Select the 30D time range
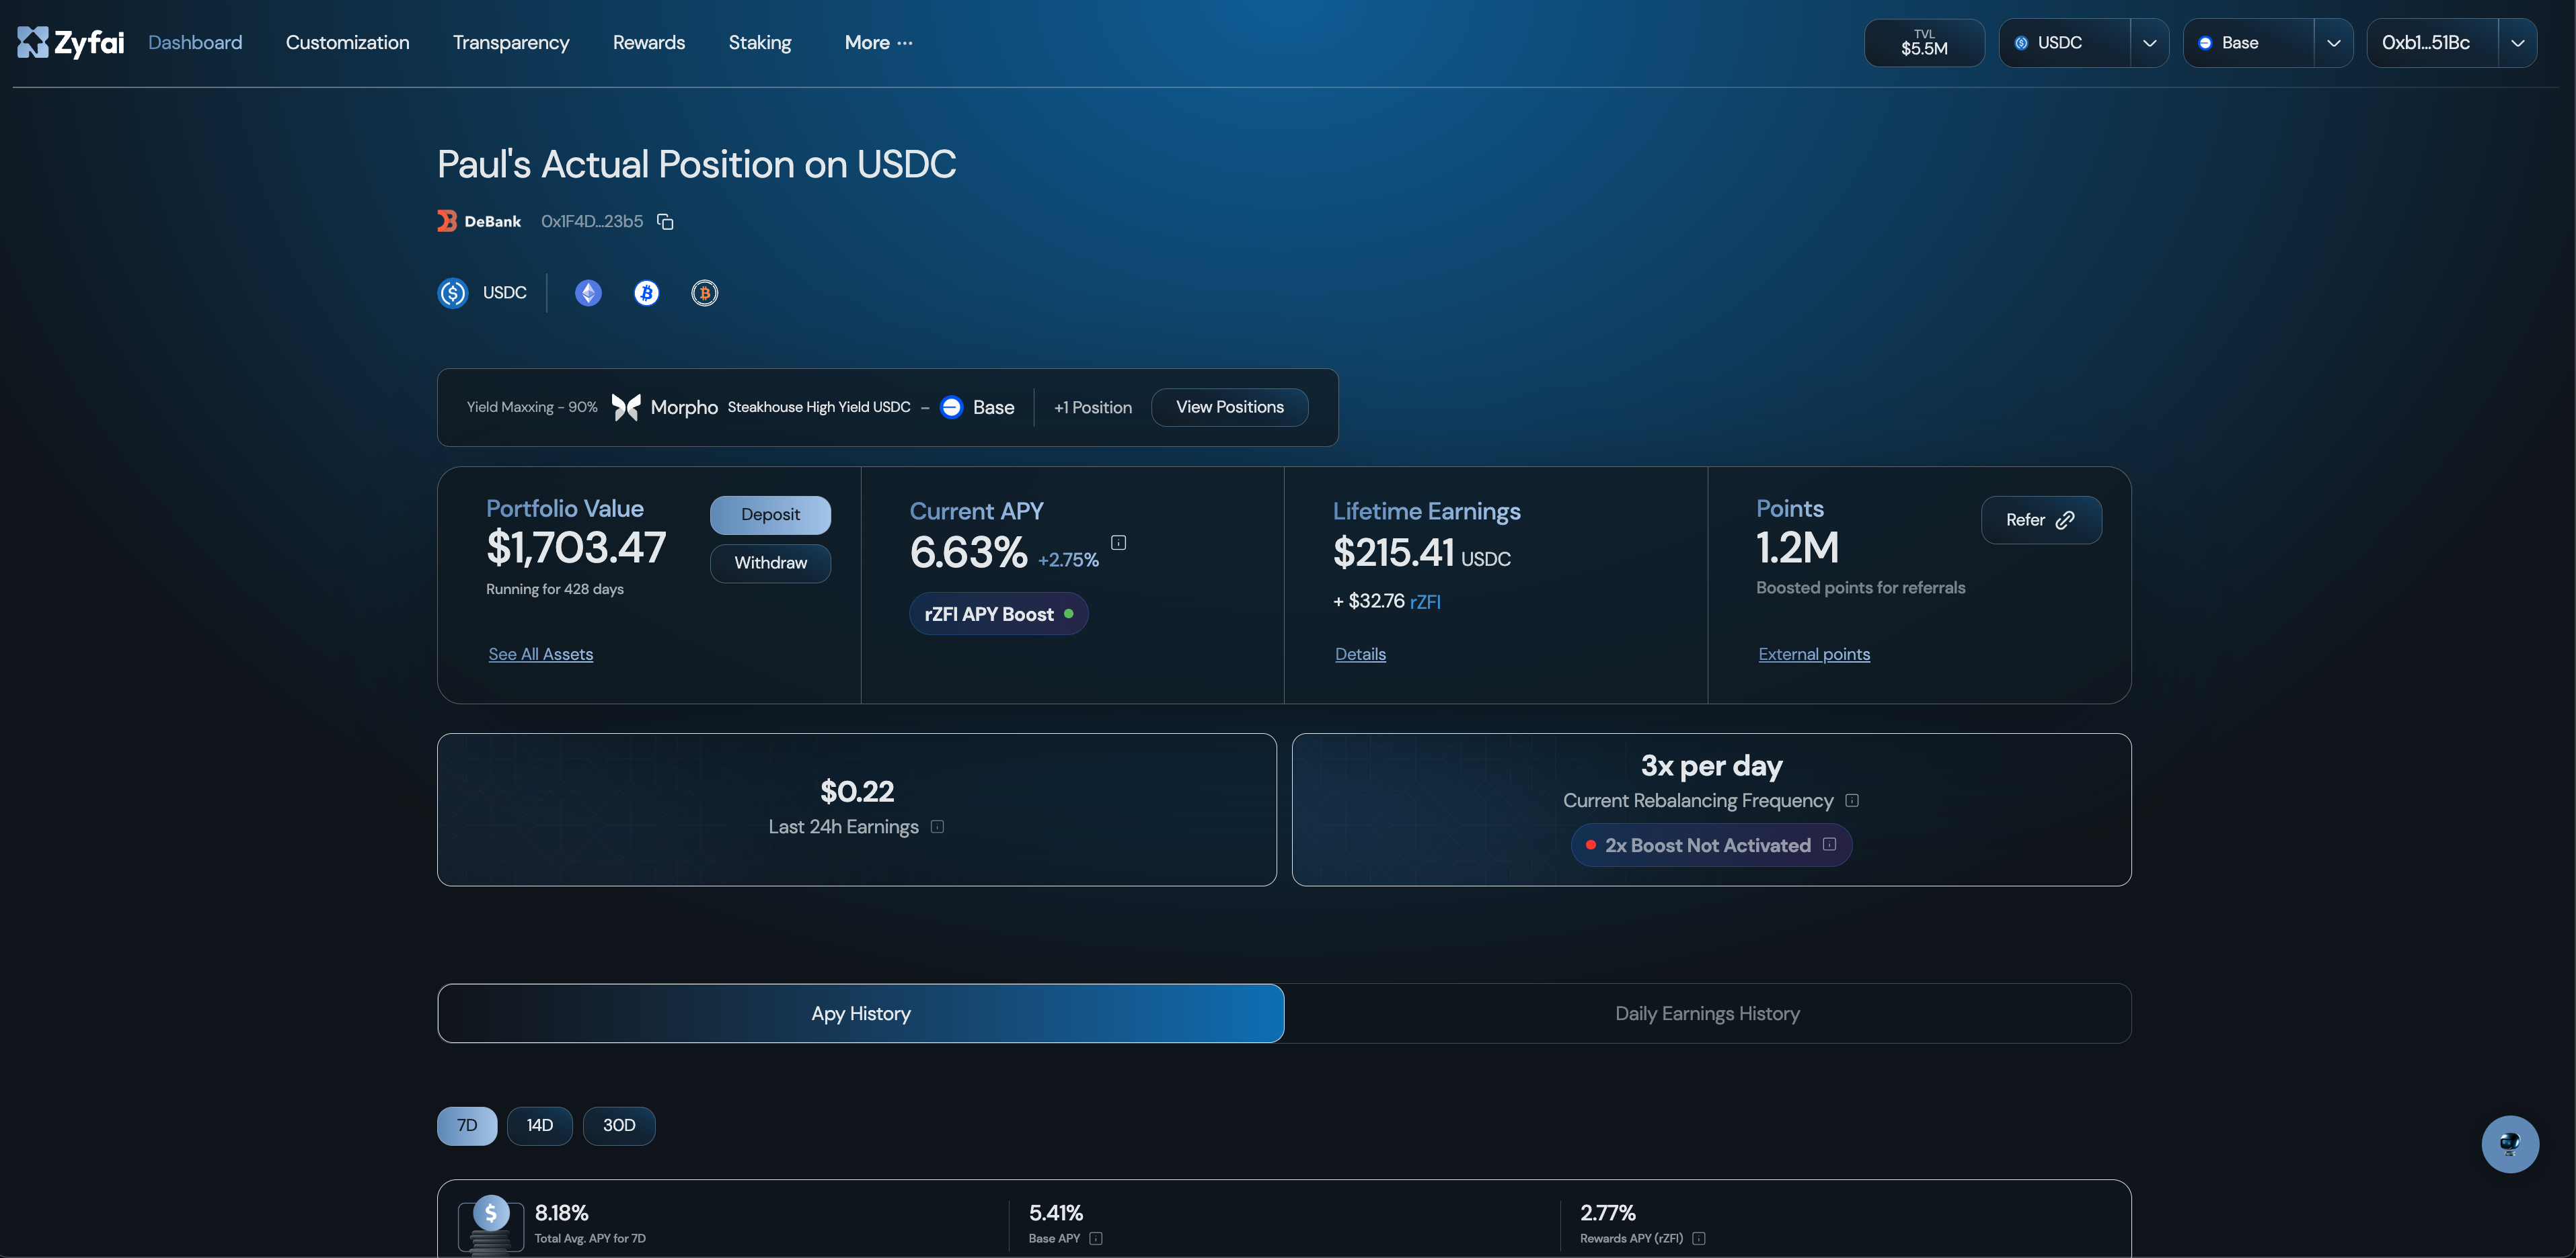This screenshot has width=2576, height=1258. 619,1125
